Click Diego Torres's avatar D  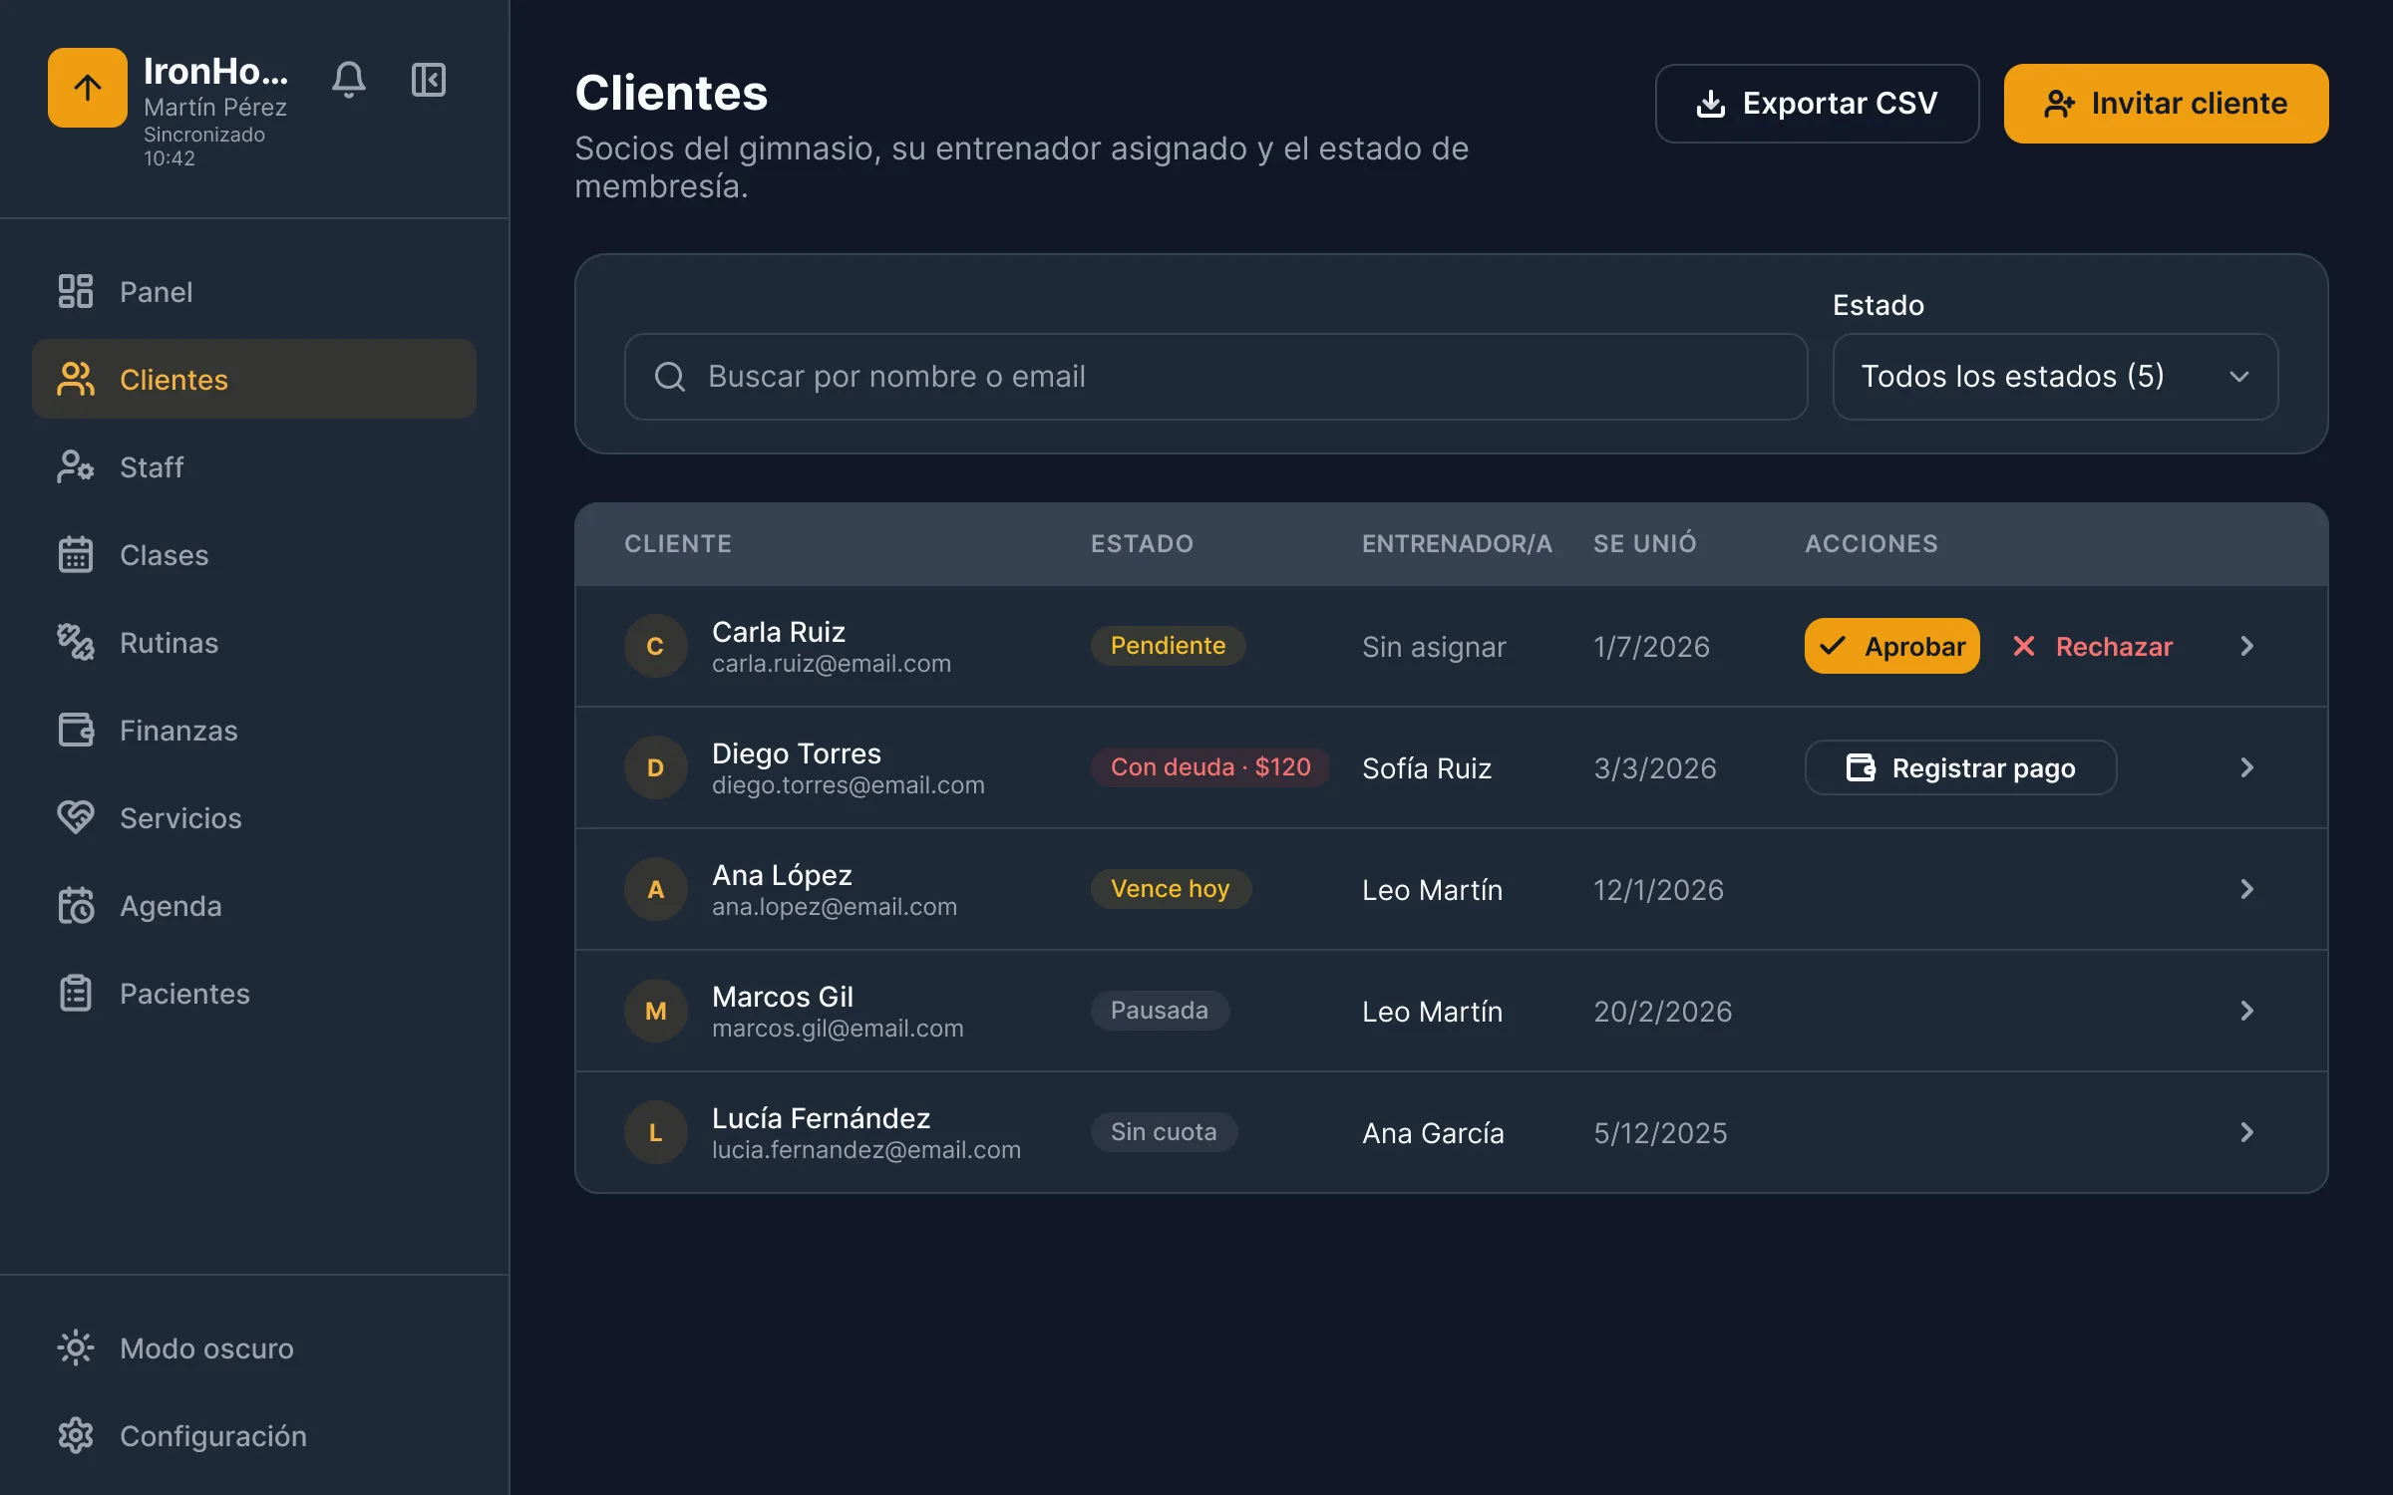click(x=655, y=767)
